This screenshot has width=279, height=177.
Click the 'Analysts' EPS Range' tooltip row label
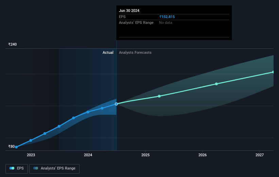point(136,23)
